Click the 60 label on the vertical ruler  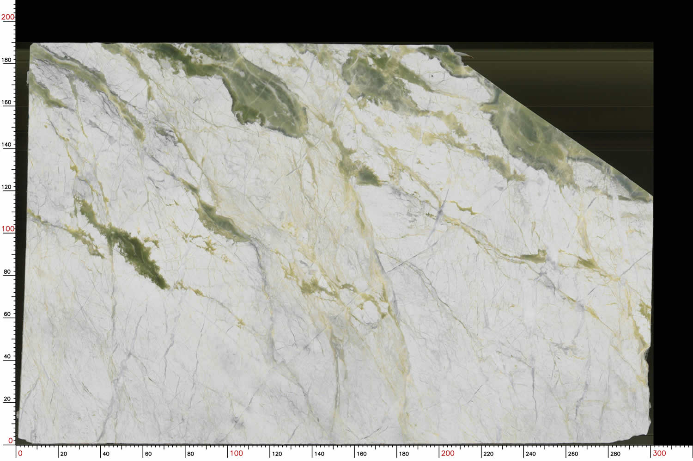pos(7,314)
